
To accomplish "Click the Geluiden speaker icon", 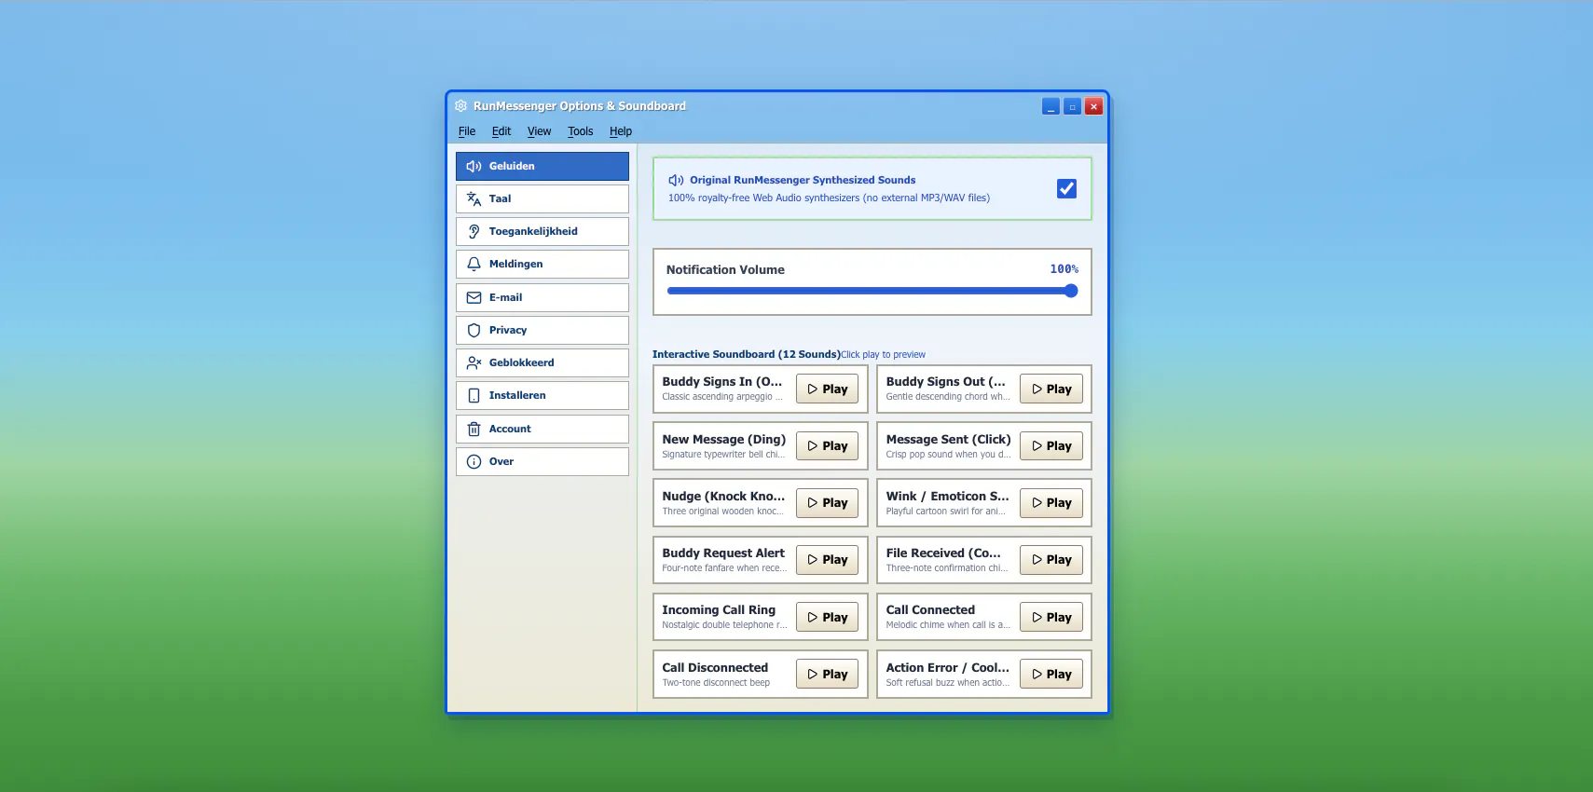I will [x=474, y=166].
